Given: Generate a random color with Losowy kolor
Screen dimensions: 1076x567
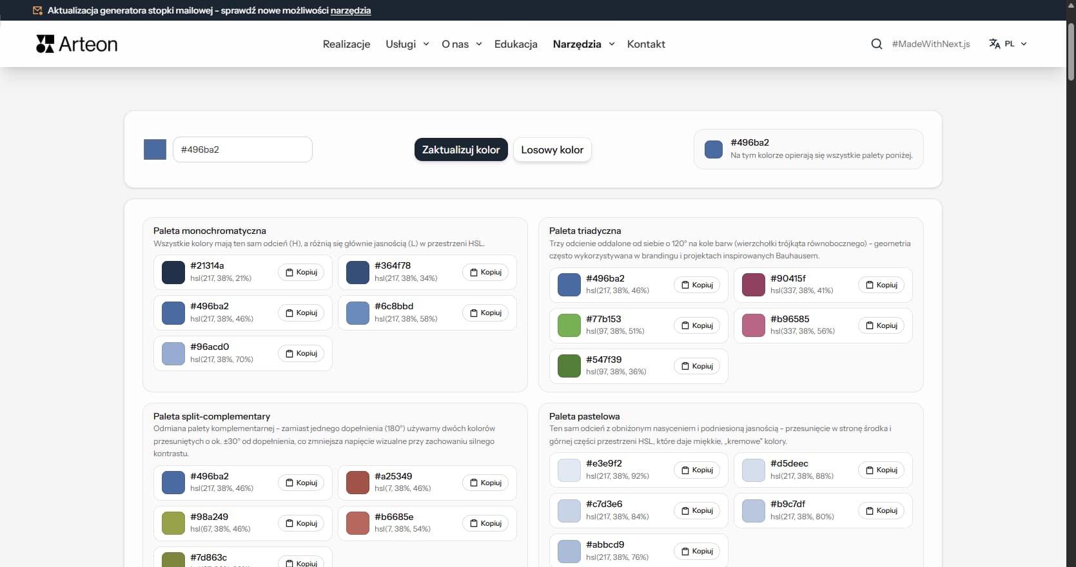Looking at the screenshot, I should point(552,150).
